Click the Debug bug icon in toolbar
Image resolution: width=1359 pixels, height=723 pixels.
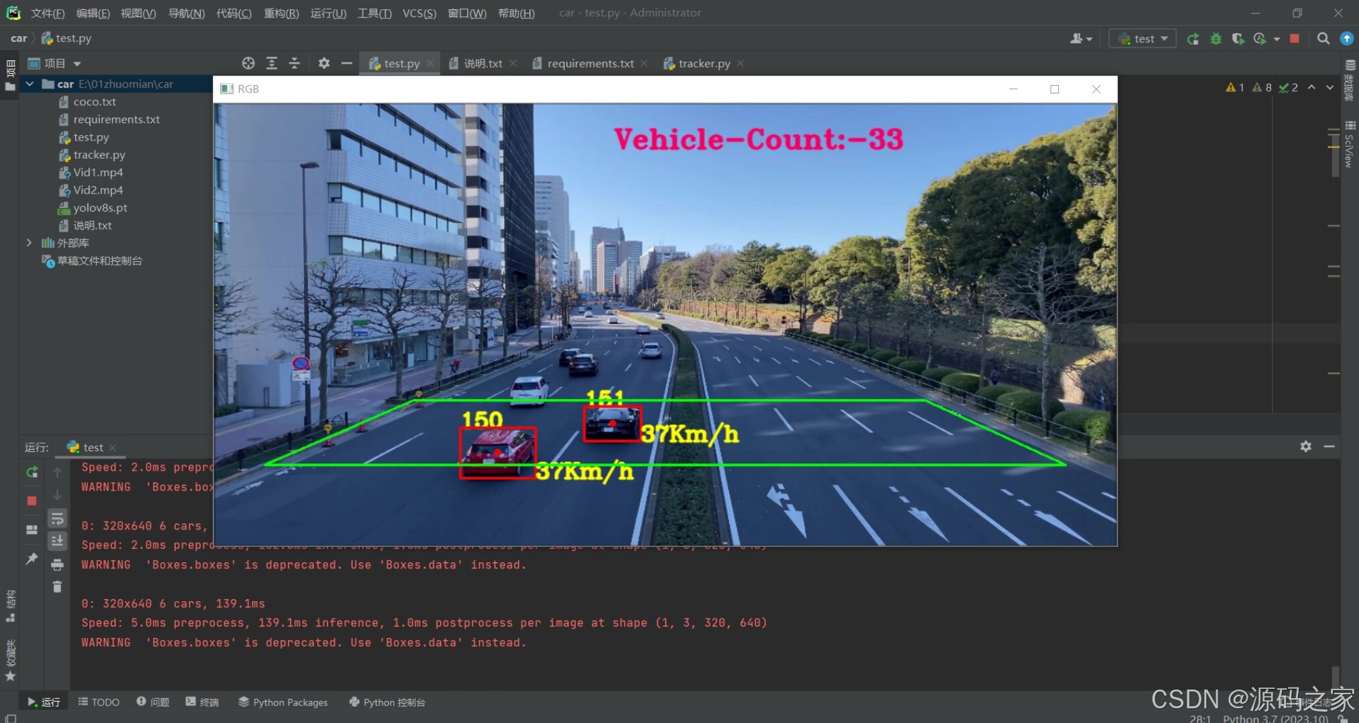[x=1216, y=39]
